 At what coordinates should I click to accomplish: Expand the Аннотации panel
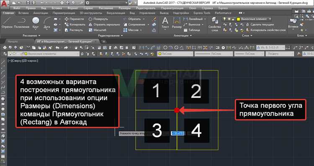coord(183,35)
